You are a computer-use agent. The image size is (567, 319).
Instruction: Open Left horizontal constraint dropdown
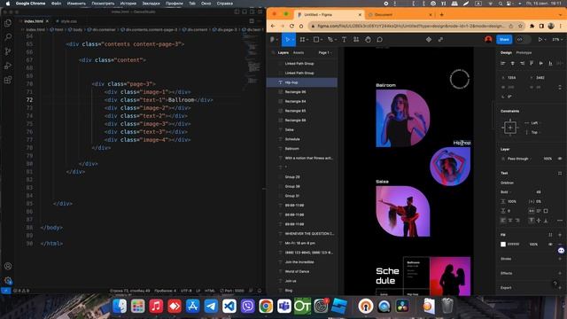click(x=534, y=123)
